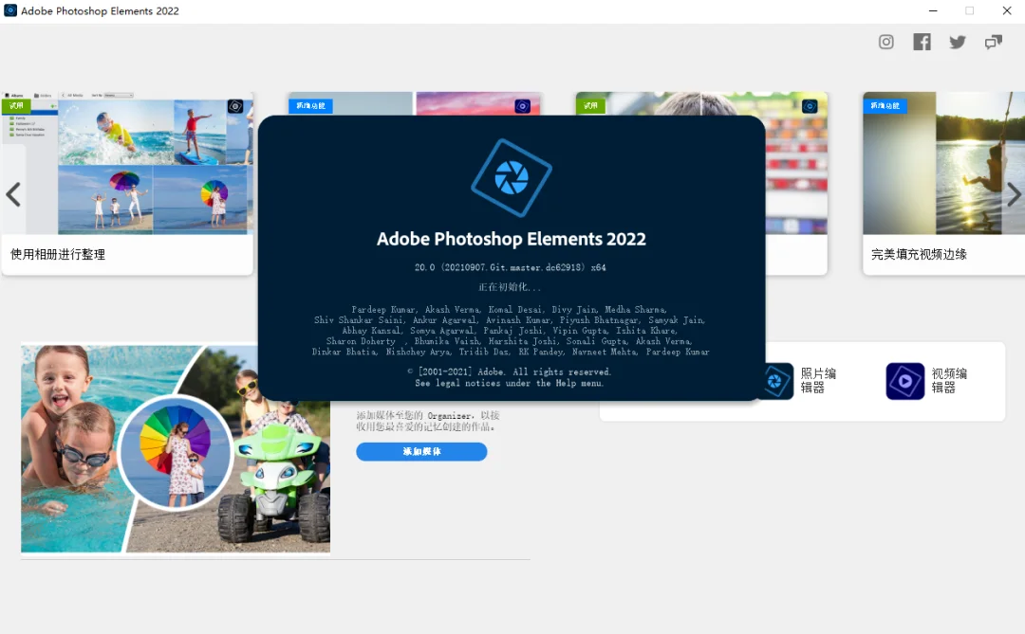The width and height of the screenshot is (1025, 634).
Task: Click the kids swimming collage image
Action: coord(176,448)
